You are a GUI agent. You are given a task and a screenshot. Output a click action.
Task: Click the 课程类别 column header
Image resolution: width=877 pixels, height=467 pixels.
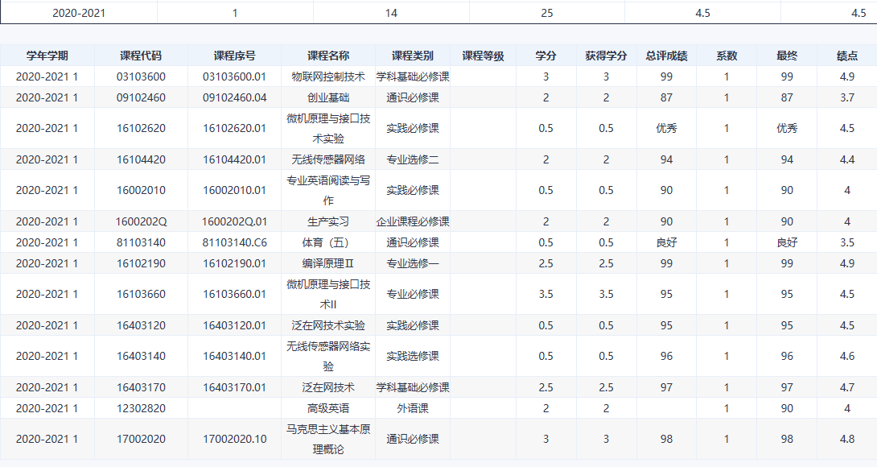click(413, 56)
